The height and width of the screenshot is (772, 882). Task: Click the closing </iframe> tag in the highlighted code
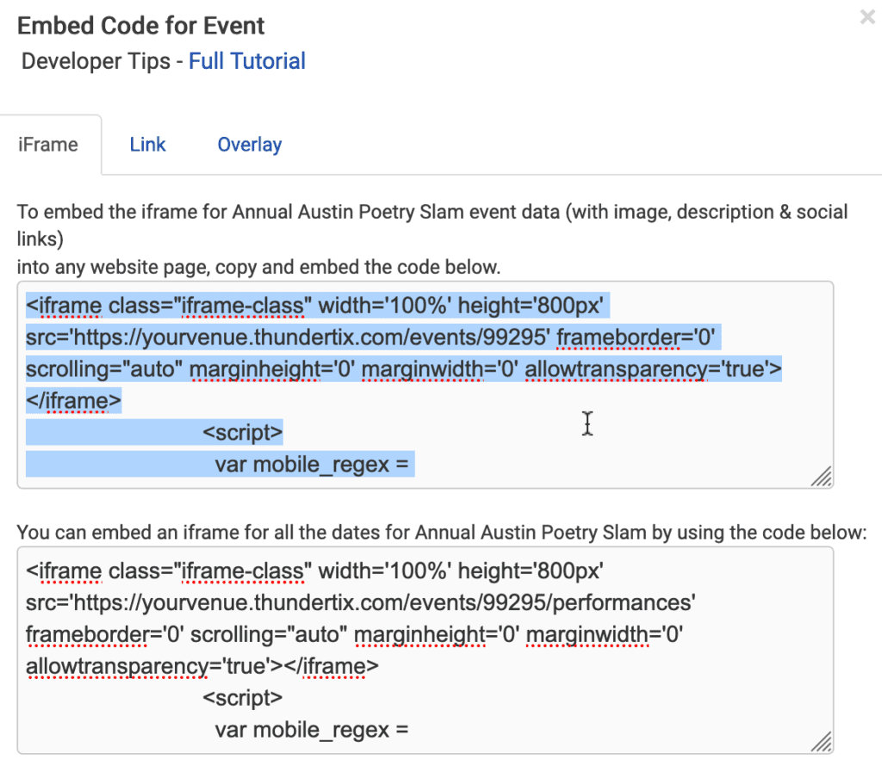click(73, 400)
